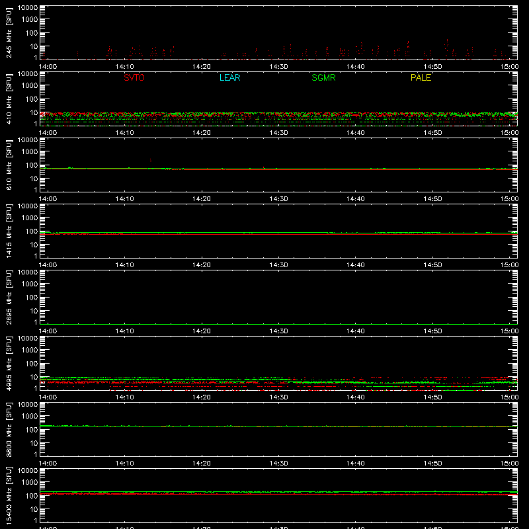Select the 1415 MHz [SFU] axis label
Image resolution: width=529 pixels, height=529 pixels.
[x=9, y=231]
